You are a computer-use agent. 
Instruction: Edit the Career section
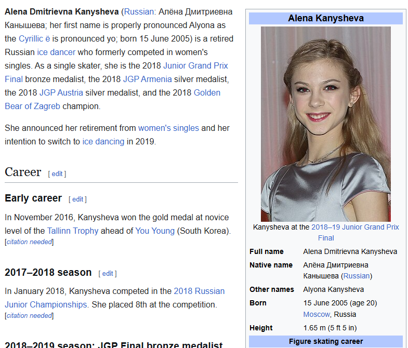point(57,173)
